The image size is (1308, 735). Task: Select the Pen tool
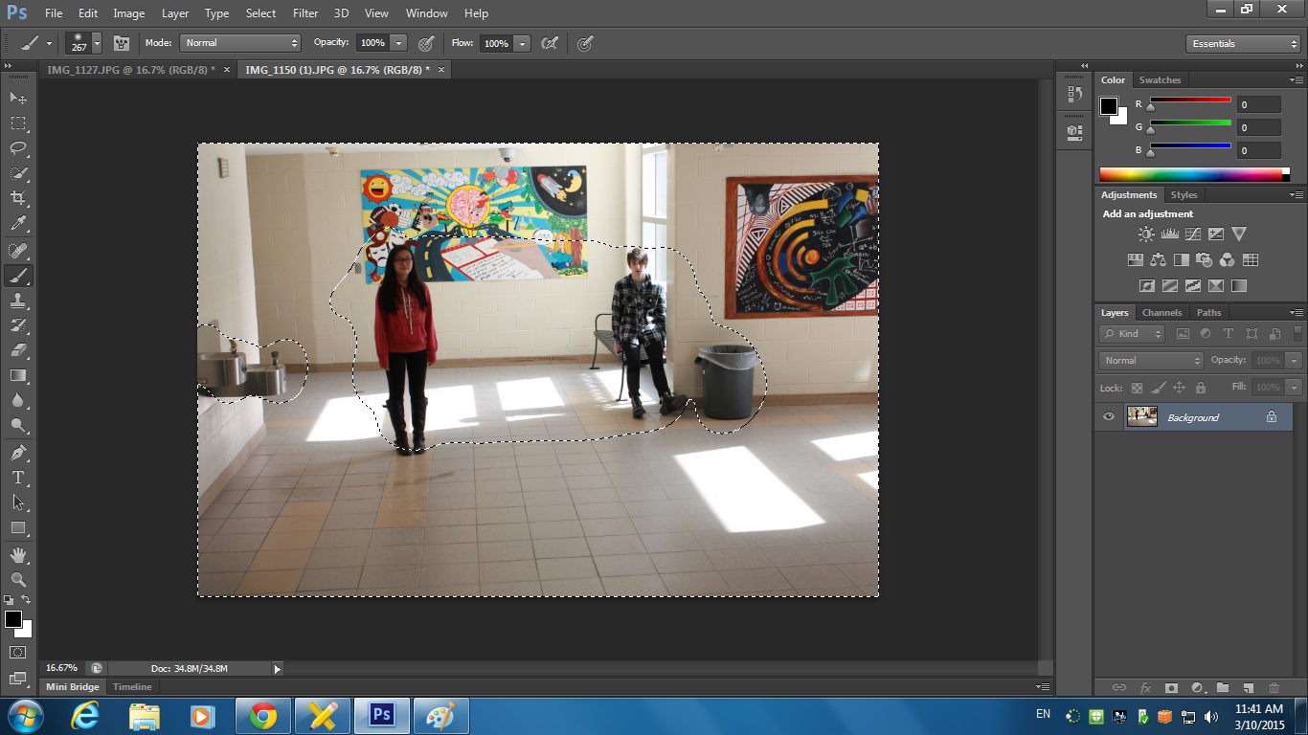tap(18, 452)
